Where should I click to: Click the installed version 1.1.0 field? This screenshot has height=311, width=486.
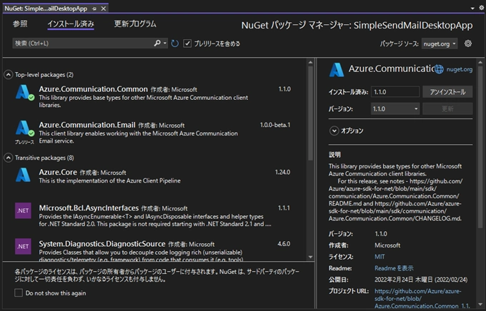(x=395, y=92)
